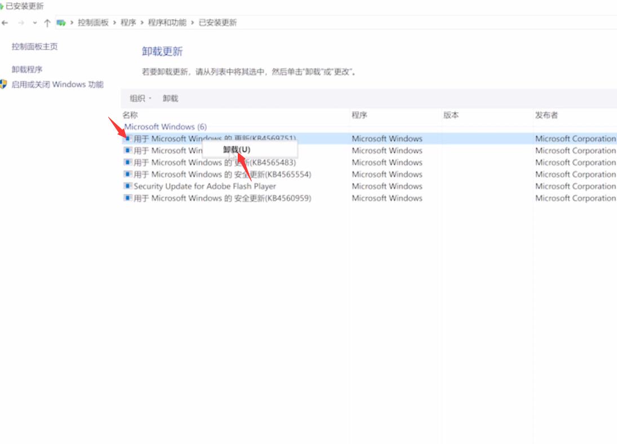Expand the chevron between 程序 and 程序和功能
Viewport: 617px width, 444px height.
[x=142, y=23]
